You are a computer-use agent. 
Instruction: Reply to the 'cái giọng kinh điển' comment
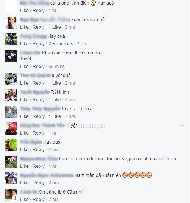pyautogui.click(x=39, y=11)
